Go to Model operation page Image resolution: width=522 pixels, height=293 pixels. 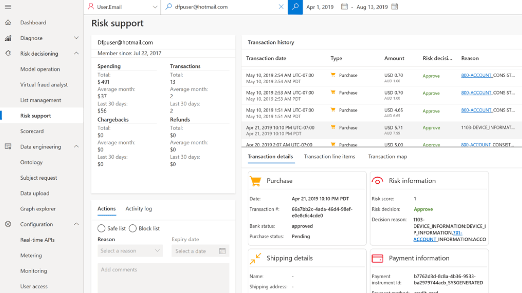point(40,69)
